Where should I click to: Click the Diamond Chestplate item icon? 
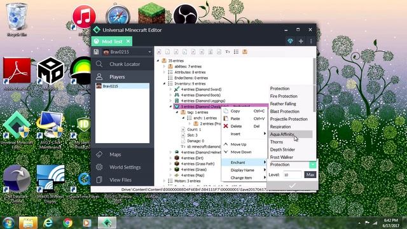pyautogui.click(x=177, y=106)
